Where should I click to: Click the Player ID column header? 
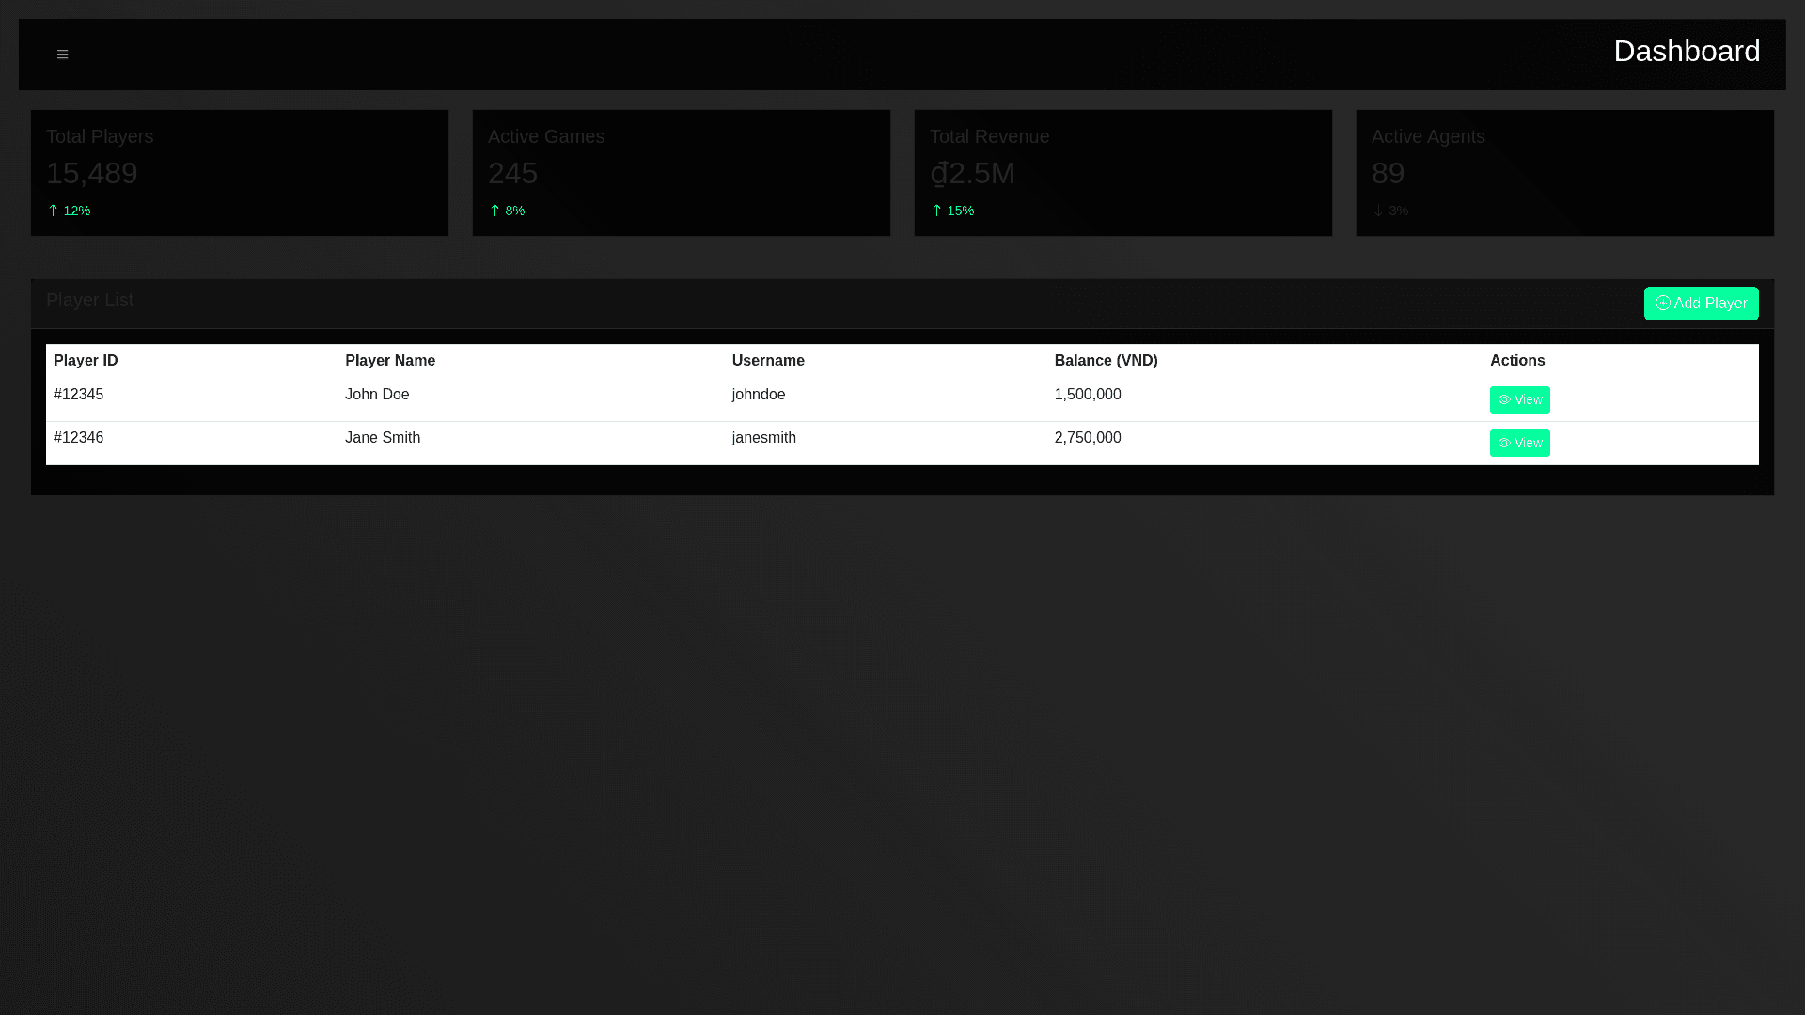coord(86,361)
